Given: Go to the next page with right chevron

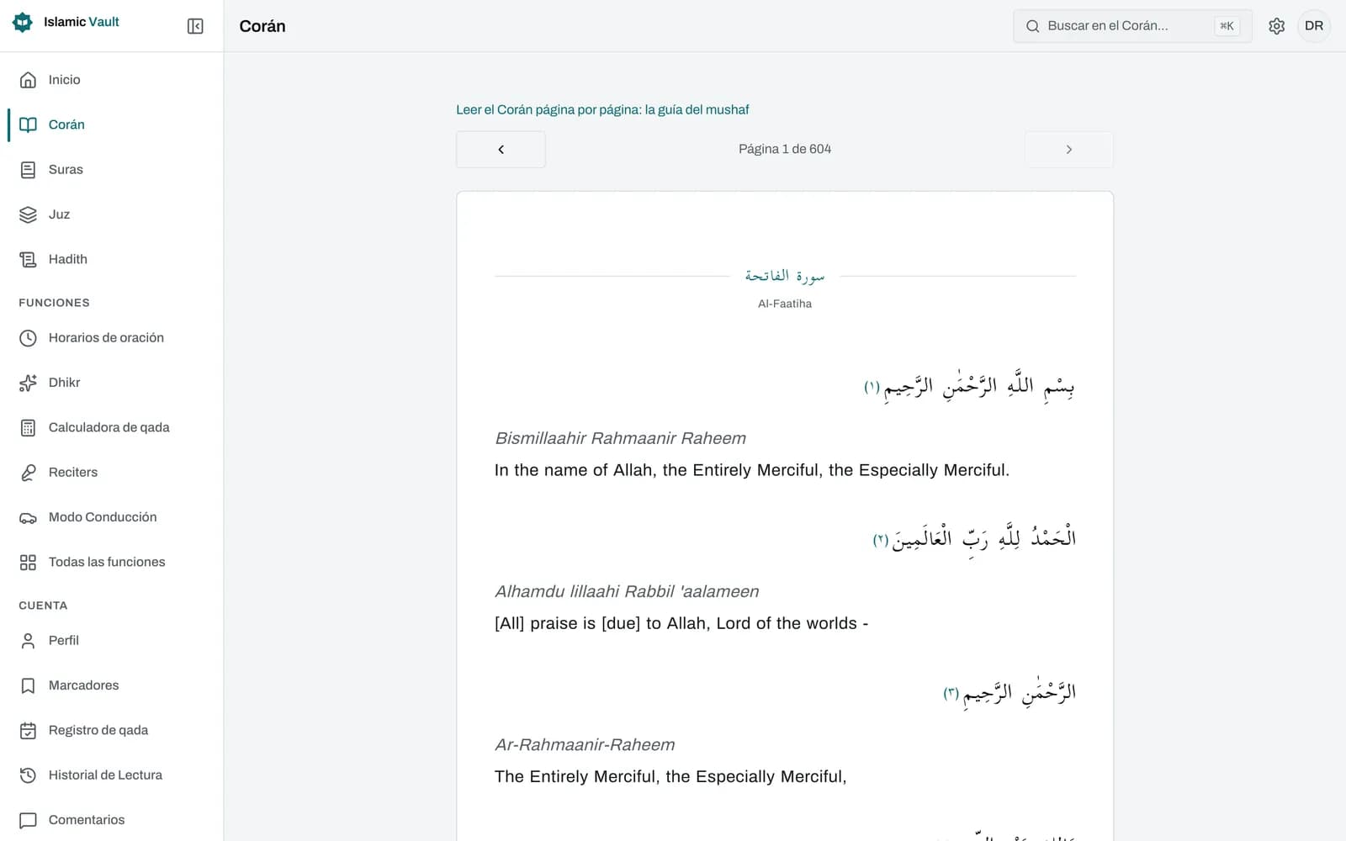Looking at the screenshot, I should click(1068, 150).
